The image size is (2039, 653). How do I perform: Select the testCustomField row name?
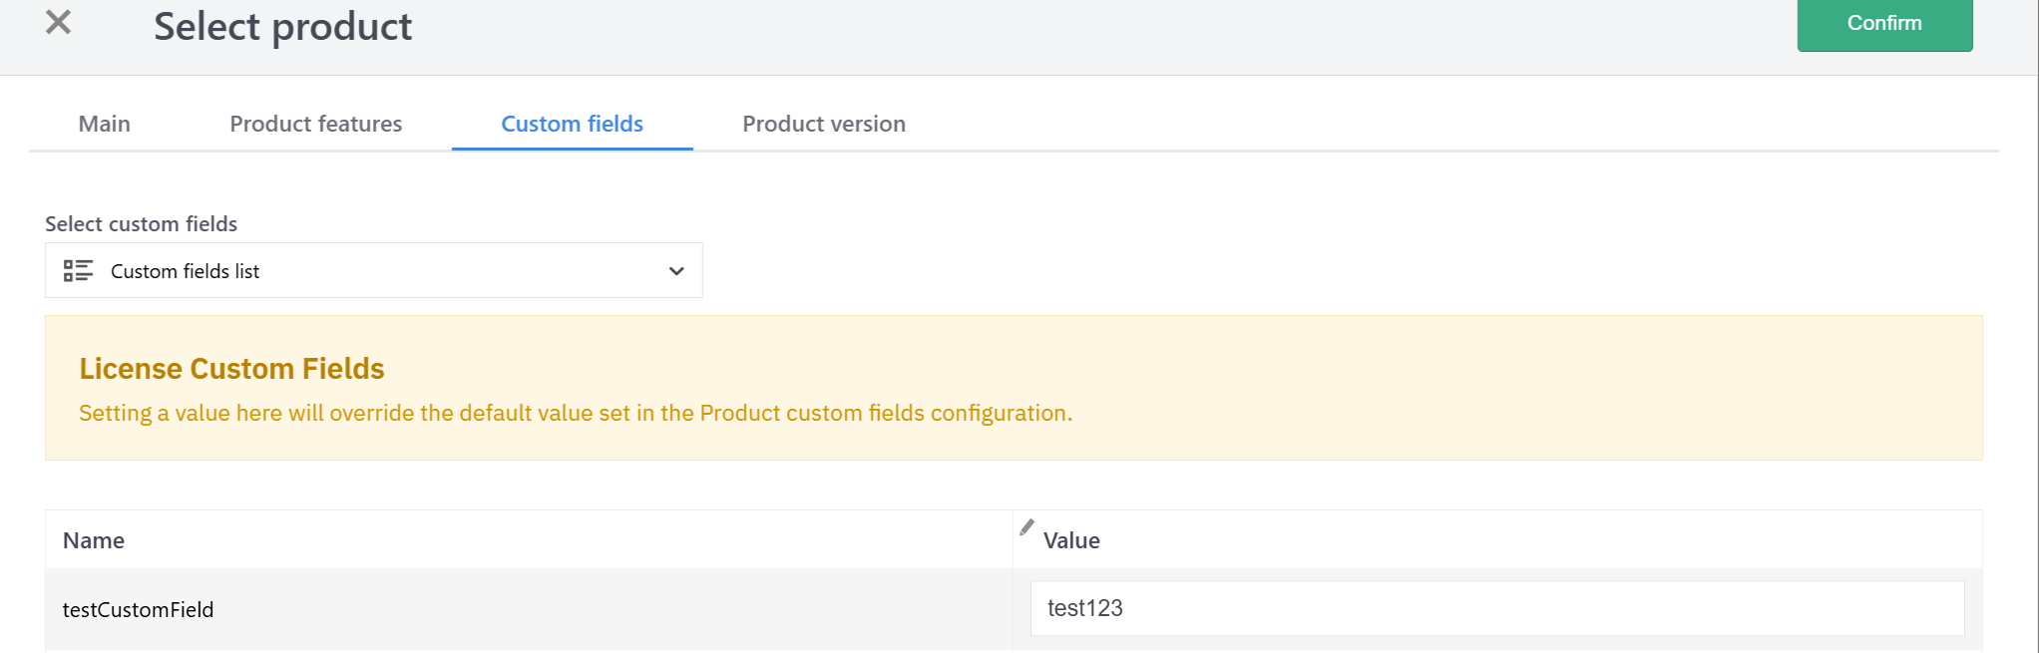pyautogui.click(x=138, y=610)
